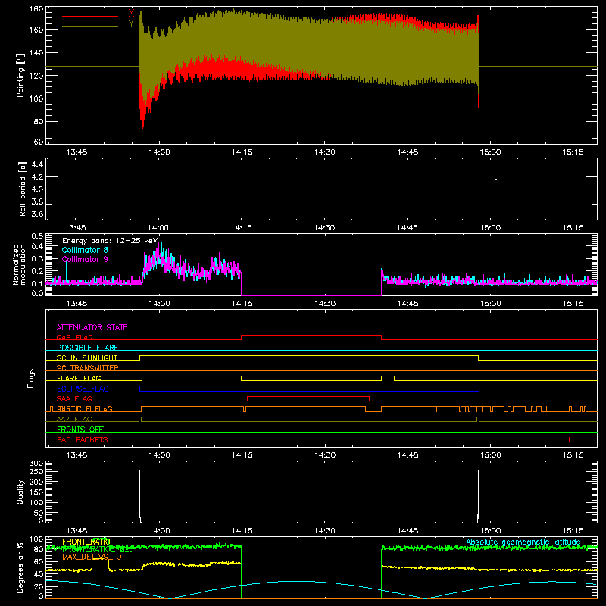Select the GAP_FLAG label

[74, 337]
